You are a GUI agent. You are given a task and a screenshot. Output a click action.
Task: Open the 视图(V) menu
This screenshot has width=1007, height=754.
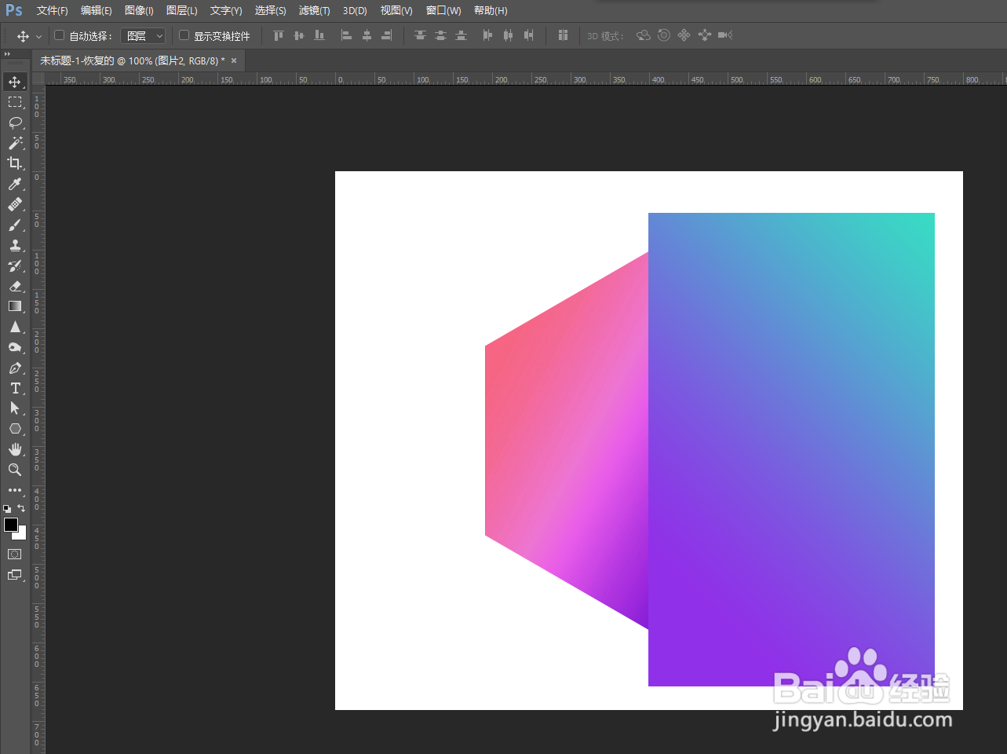pyautogui.click(x=396, y=11)
